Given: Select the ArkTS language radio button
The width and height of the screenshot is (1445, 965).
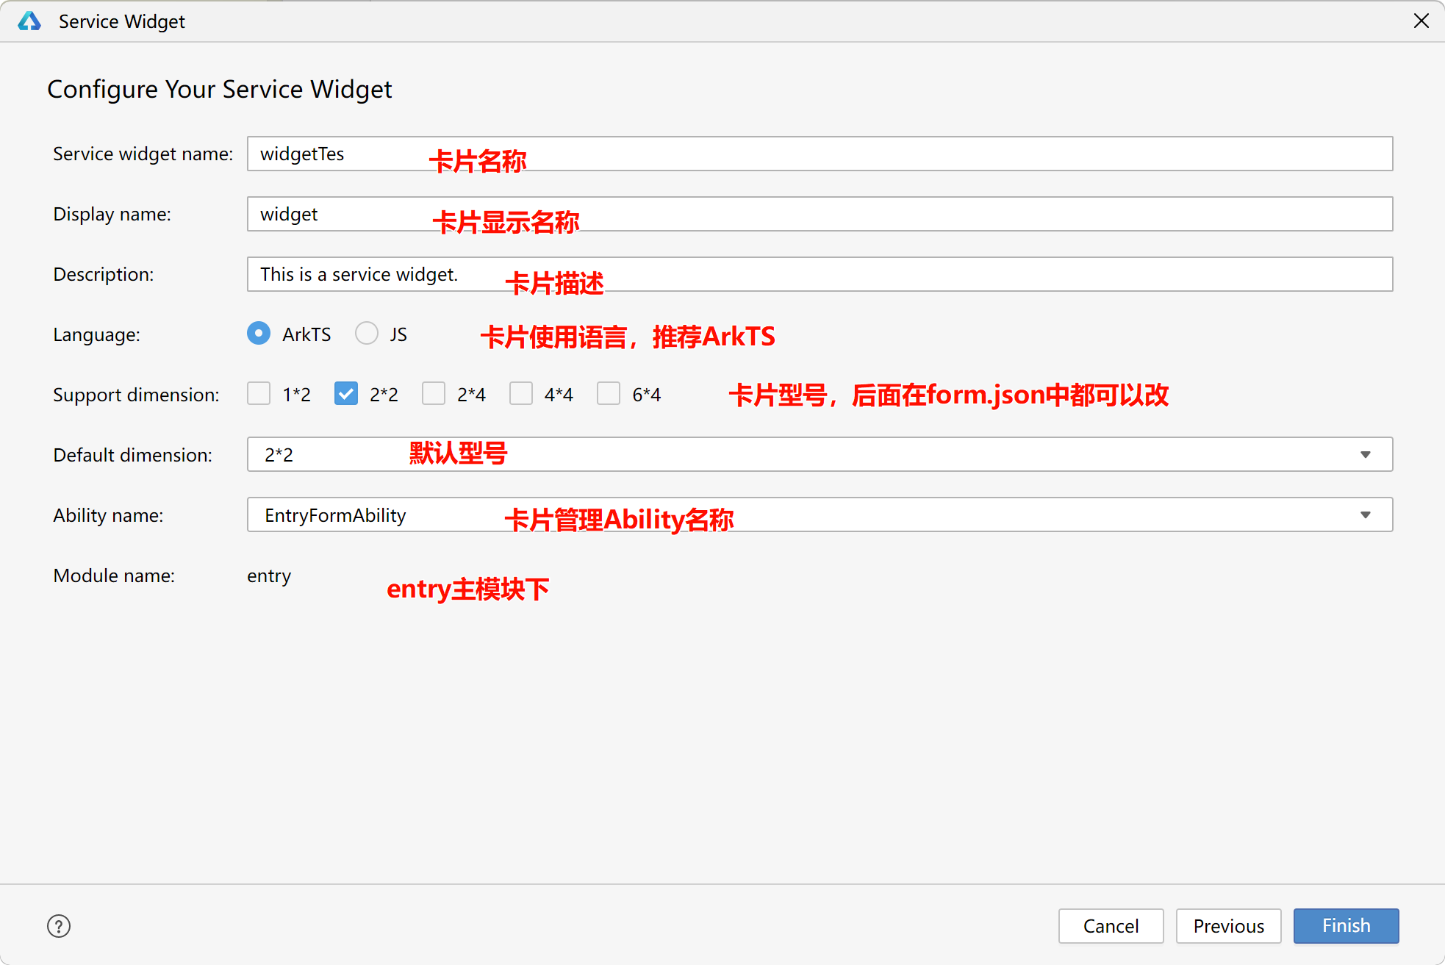Looking at the screenshot, I should point(259,334).
